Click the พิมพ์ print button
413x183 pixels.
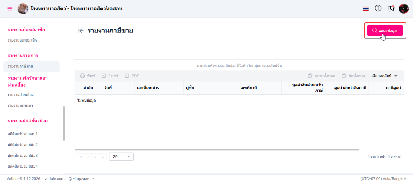(x=87, y=76)
